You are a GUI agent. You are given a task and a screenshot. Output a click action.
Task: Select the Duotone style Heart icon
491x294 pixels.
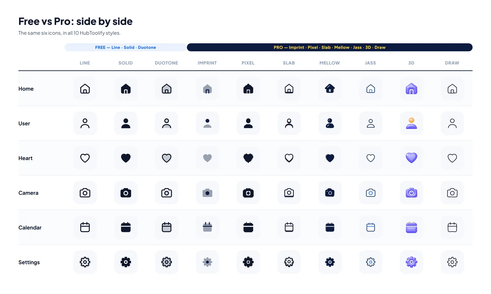(167, 158)
